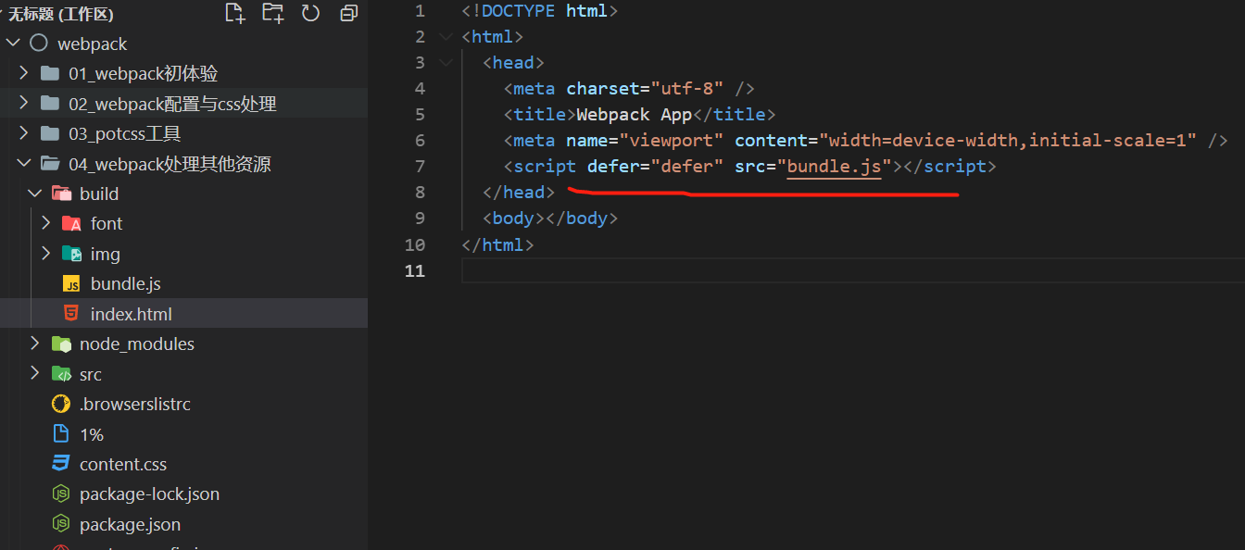This screenshot has width=1245, height=550.
Task: Collapse the 04_webpack处理其他资源 chevron
Action: tap(24, 164)
